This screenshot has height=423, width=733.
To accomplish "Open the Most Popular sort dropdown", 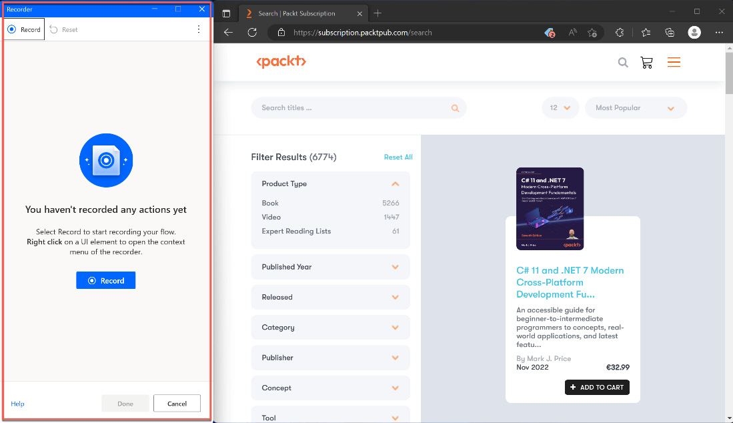I will click(636, 108).
